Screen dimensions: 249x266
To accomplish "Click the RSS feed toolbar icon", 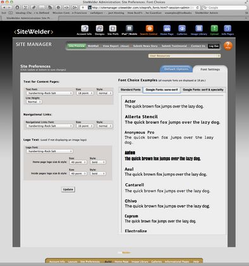I will click(50, 8).
